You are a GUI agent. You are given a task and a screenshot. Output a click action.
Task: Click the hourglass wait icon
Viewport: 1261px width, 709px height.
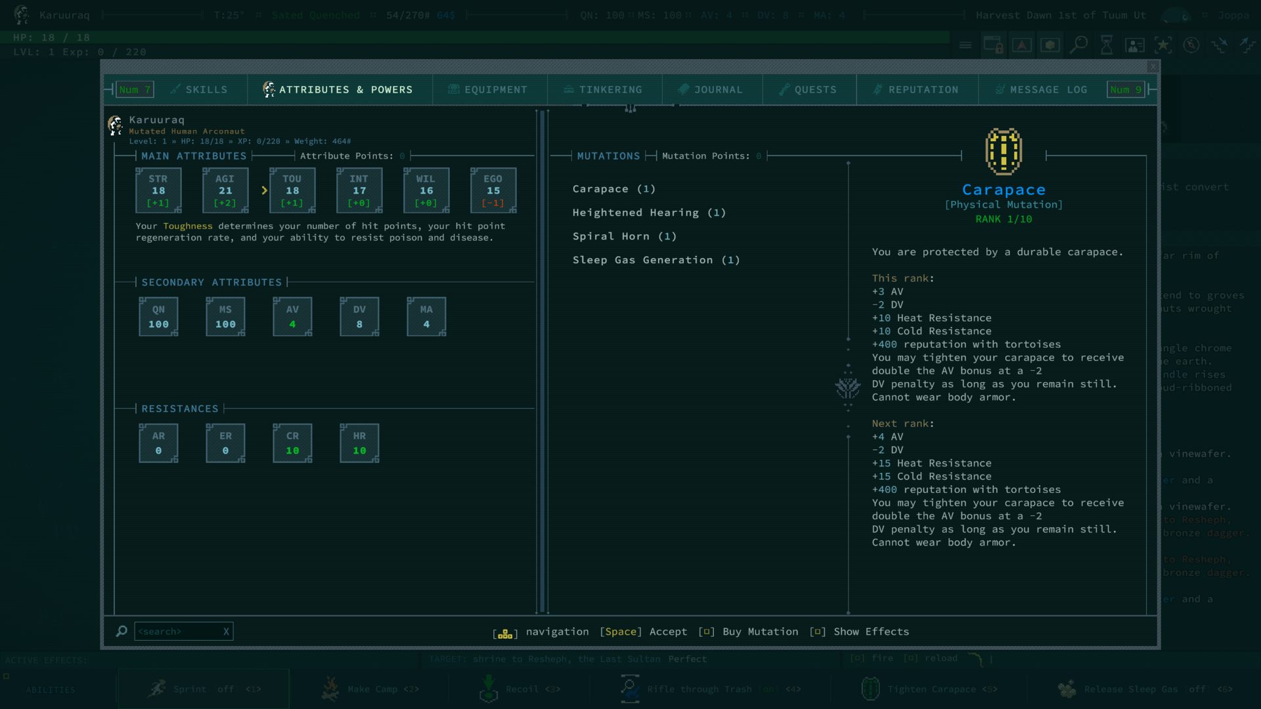[x=1107, y=45]
